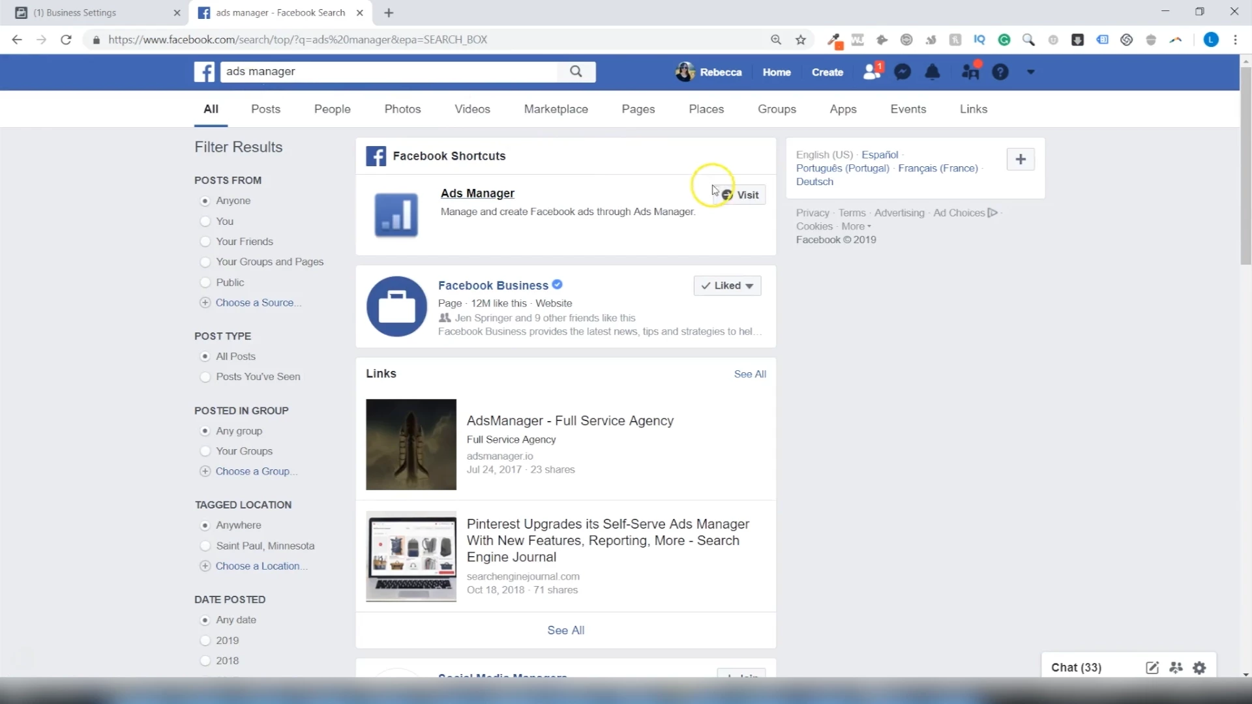Open the Help question mark icon

click(1000, 72)
